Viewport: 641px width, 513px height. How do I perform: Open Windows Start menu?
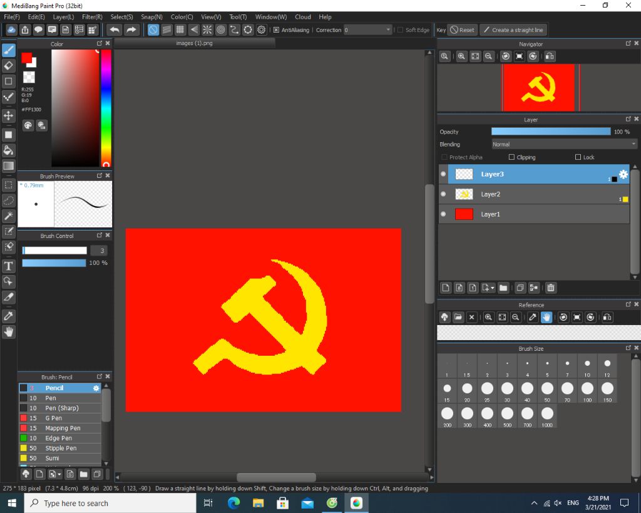coord(12,503)
